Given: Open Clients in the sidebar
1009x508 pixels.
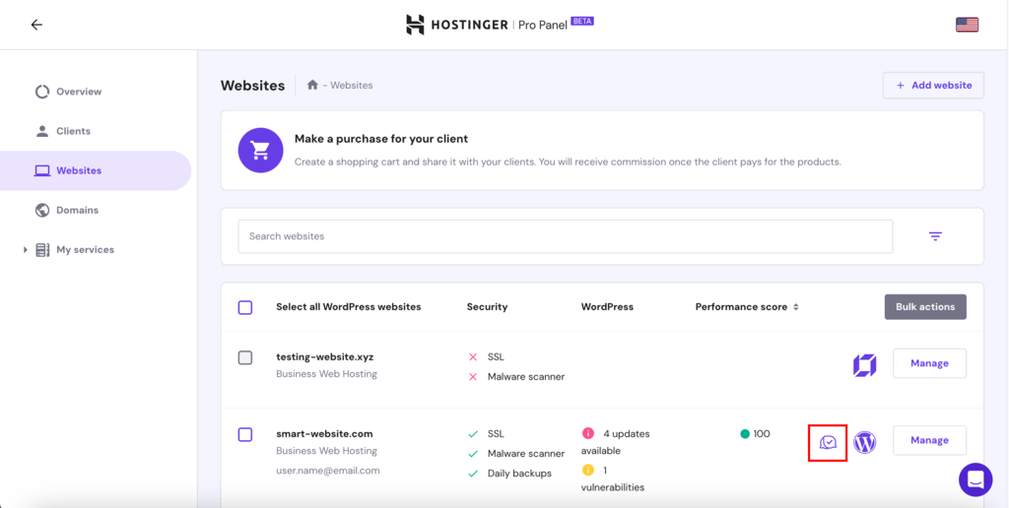Looking at the screenshot, I should tap(73, 131).
